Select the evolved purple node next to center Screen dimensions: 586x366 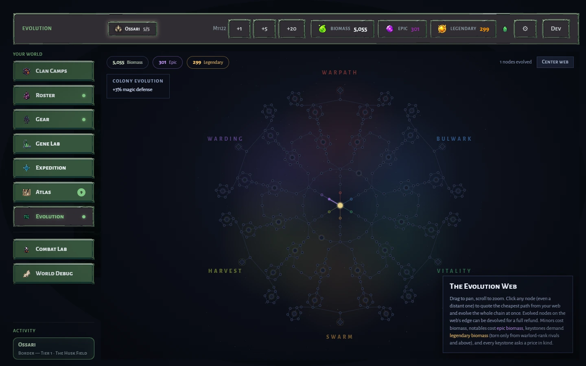(x=329, y=199)
